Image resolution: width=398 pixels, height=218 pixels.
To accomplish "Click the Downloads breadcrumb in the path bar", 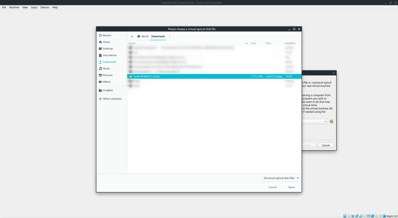I will [x=158, y=36].
